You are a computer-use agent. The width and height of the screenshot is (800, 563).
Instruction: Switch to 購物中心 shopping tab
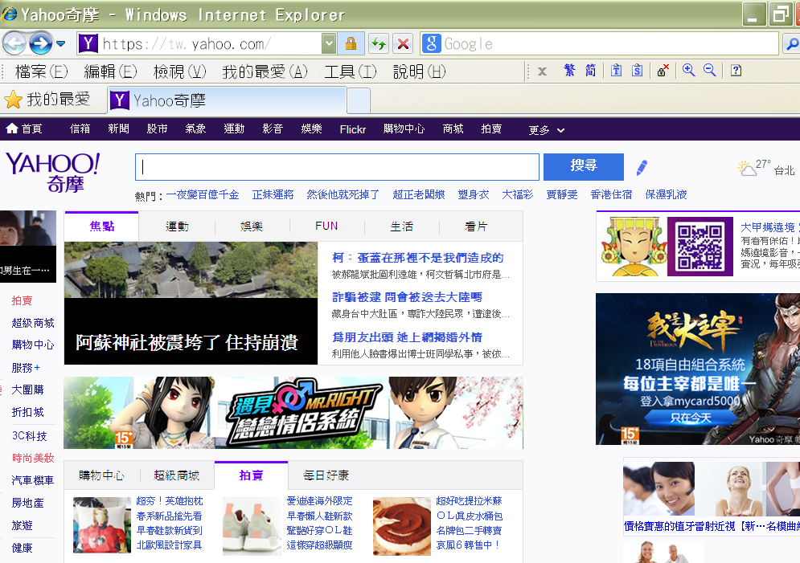click(101, 475)
